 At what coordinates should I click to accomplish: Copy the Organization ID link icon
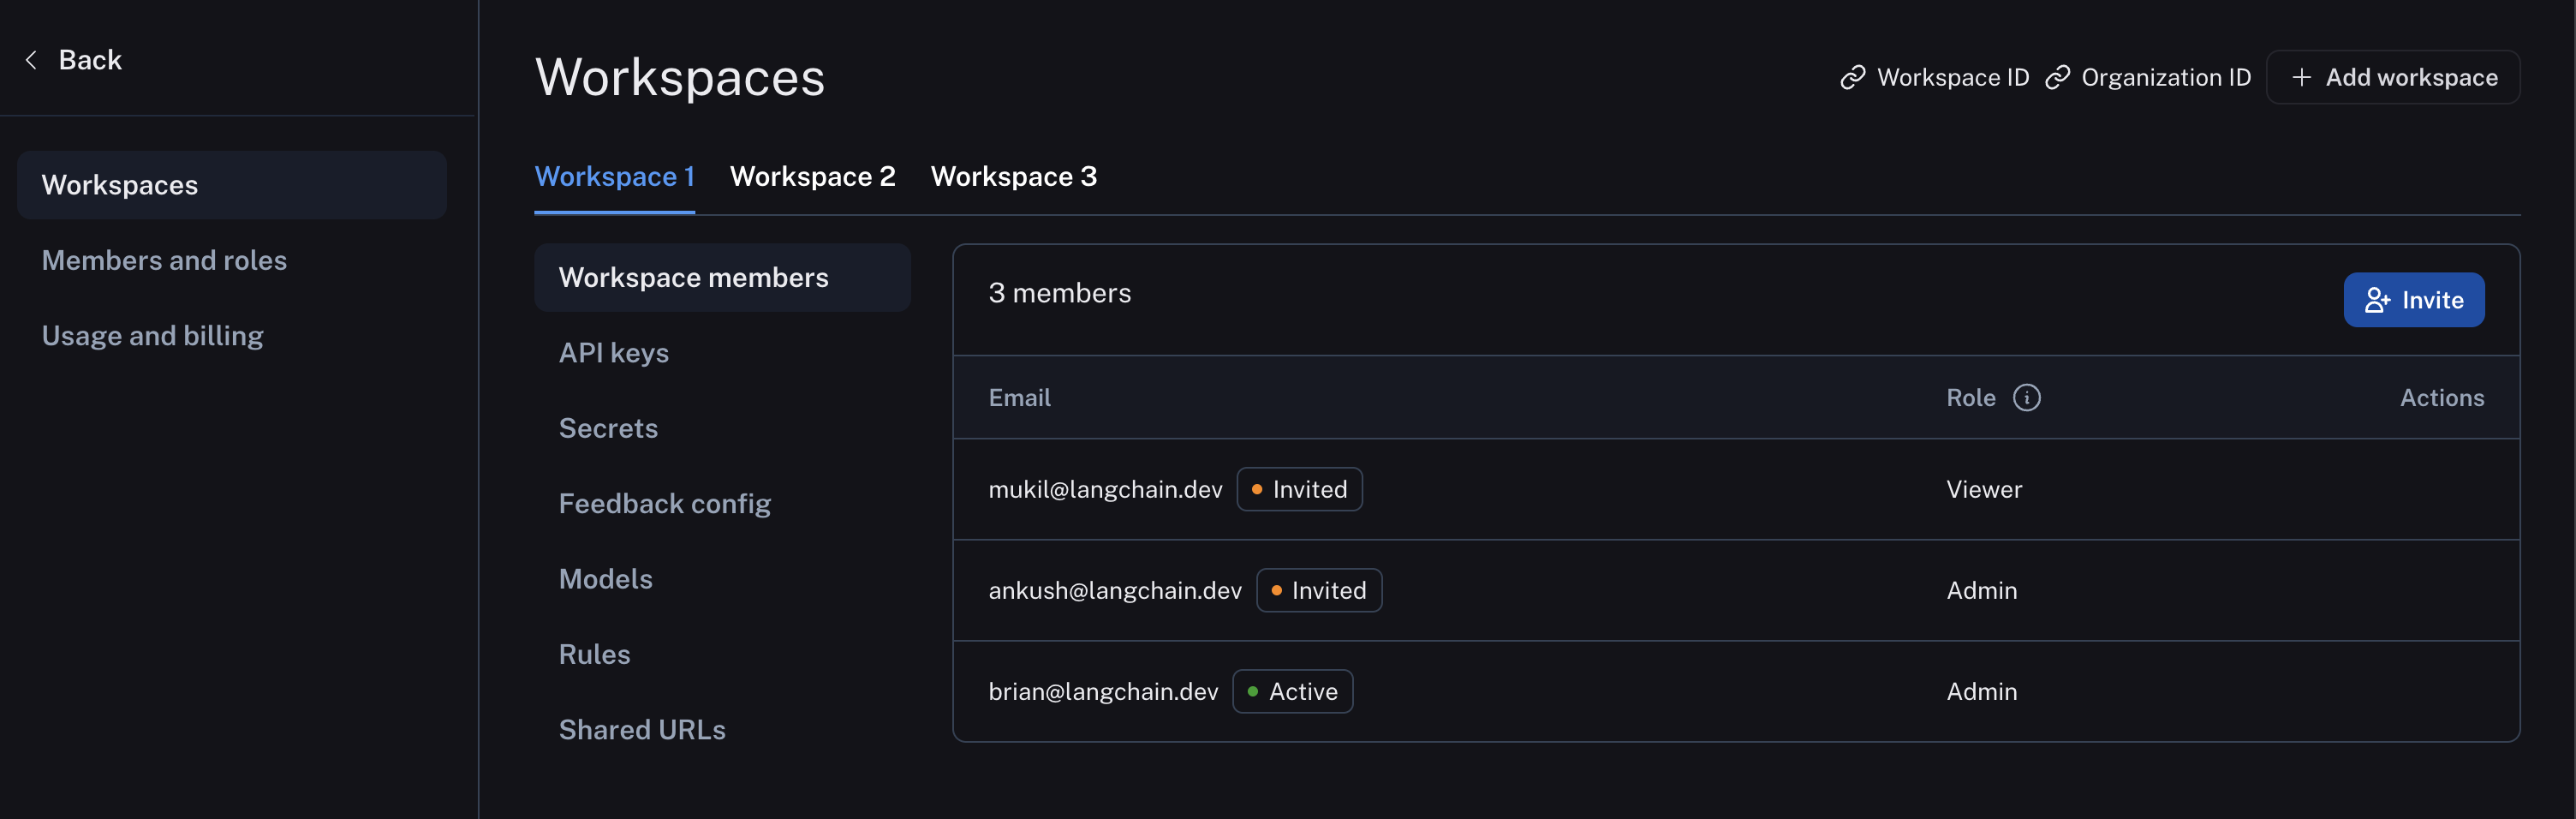point(2059,76)
